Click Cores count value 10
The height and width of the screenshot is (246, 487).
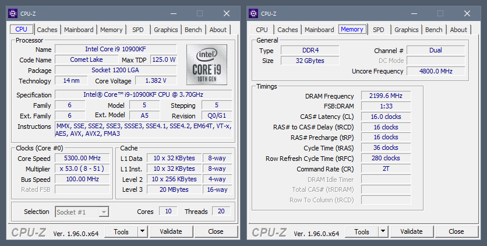click(x=168, y=211)
